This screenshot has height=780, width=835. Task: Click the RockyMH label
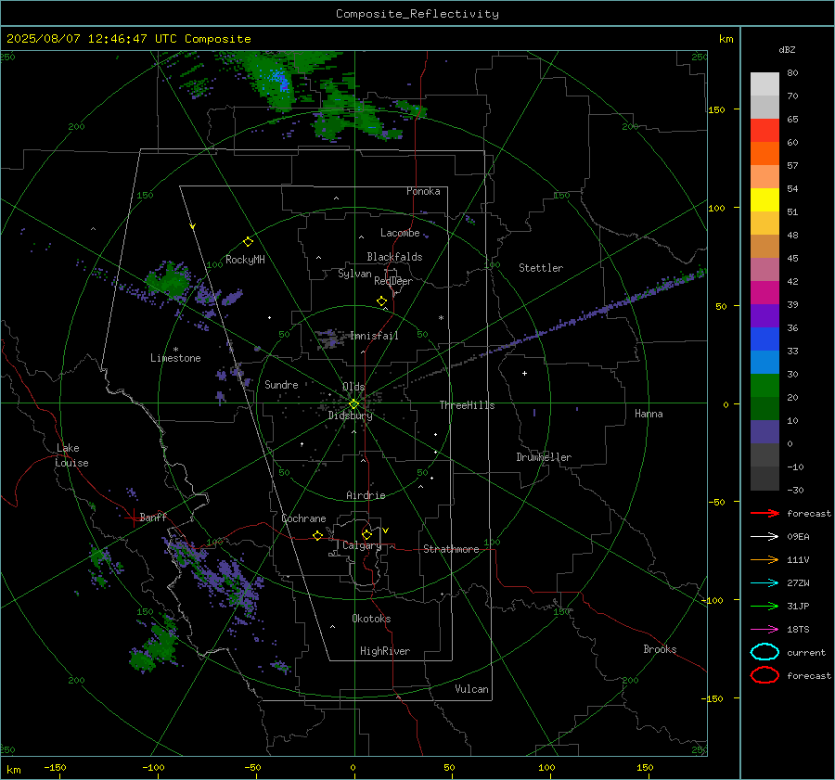coord(245,260)
